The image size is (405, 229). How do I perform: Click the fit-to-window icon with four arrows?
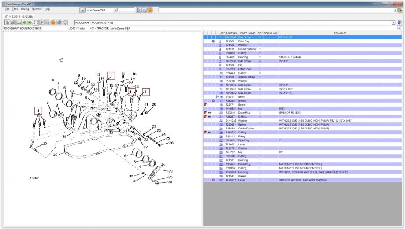(36, 22)
